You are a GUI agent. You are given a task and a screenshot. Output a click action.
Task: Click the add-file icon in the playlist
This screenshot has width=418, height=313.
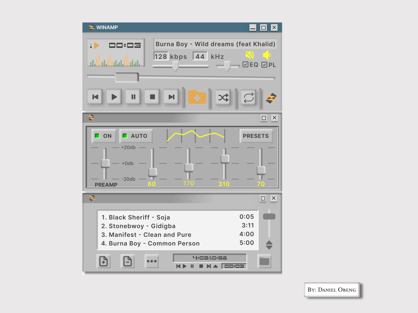103,261
